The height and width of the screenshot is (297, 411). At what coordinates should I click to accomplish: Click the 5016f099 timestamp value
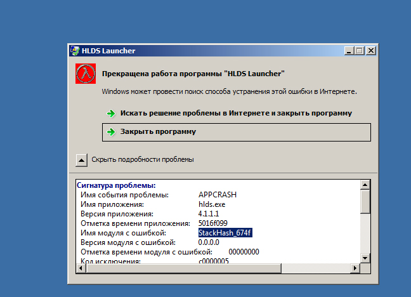coord(213,223)
